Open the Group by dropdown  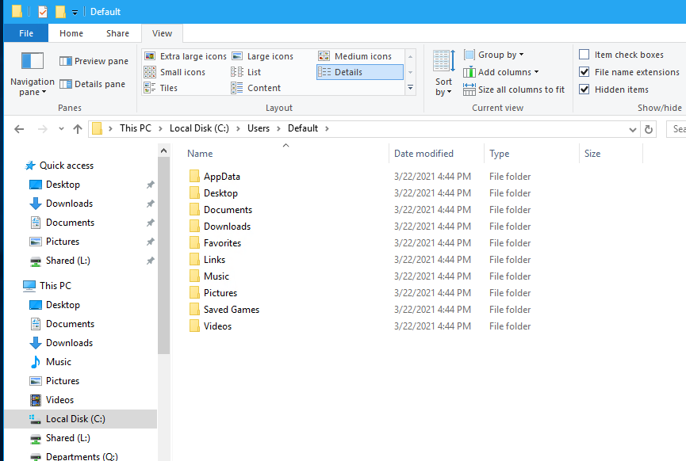pyautogui.click(x=493, y=55)
